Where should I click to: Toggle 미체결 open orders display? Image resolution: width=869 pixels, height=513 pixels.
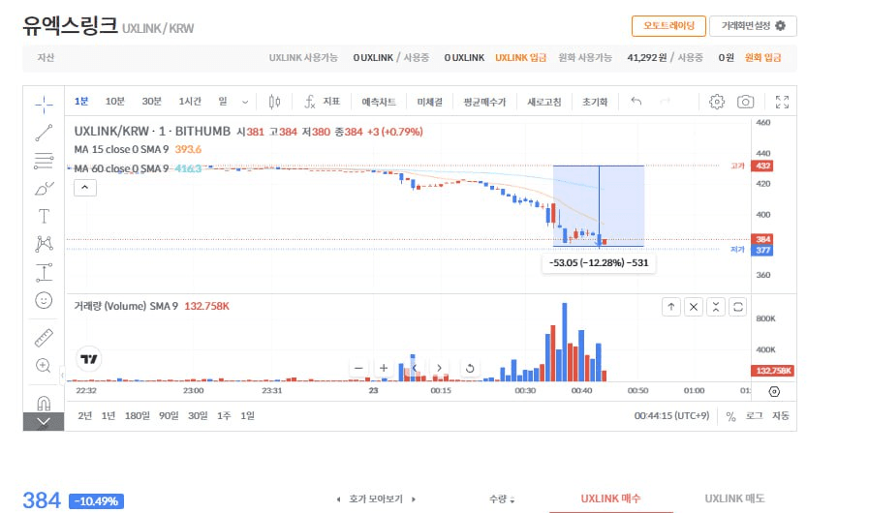pos(429,102)
